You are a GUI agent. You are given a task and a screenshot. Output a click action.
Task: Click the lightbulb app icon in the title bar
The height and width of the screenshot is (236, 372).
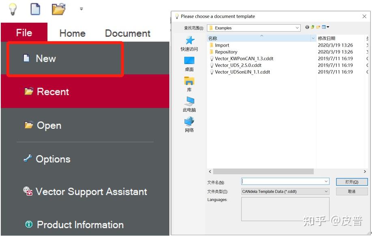[13, 9]
